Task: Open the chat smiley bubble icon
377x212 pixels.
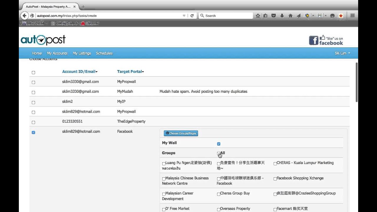Action: [333, 16]
